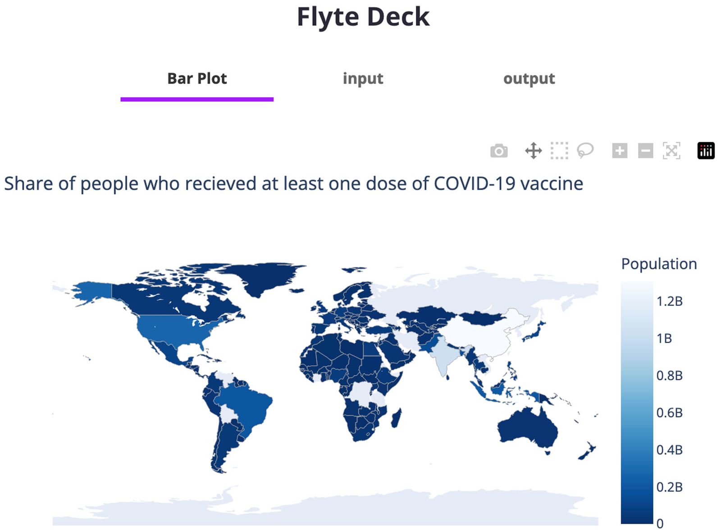Switch to the input tab
Viewport: 721px width, 530px height.
363,78
